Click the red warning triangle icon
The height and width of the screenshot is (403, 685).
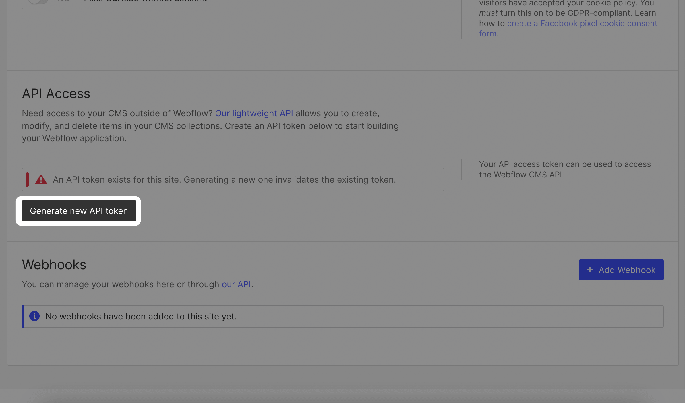coord(41,180)
